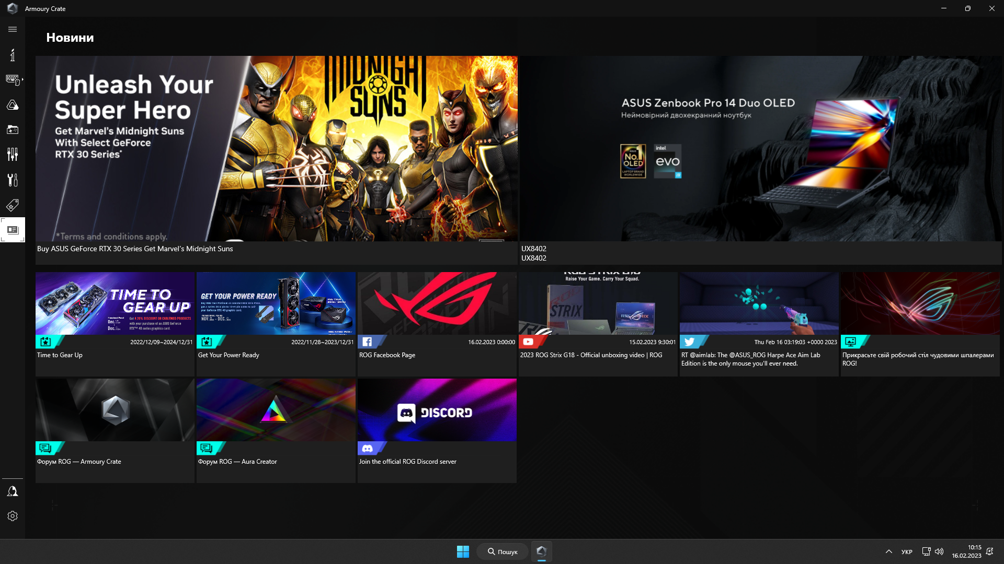Open the hamburger menu in sidebar

pyautogui.click(x=13, y=29)
